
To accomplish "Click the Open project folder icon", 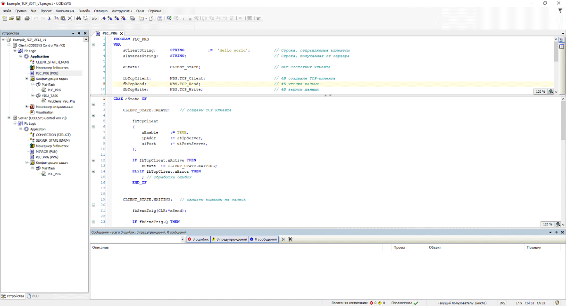I will 11,18.
